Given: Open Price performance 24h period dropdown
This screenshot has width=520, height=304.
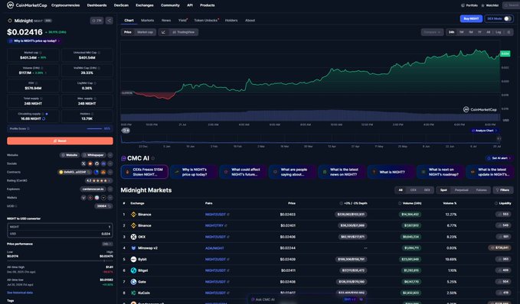Looking at the screenshot, I should click(x=107, y=244).
